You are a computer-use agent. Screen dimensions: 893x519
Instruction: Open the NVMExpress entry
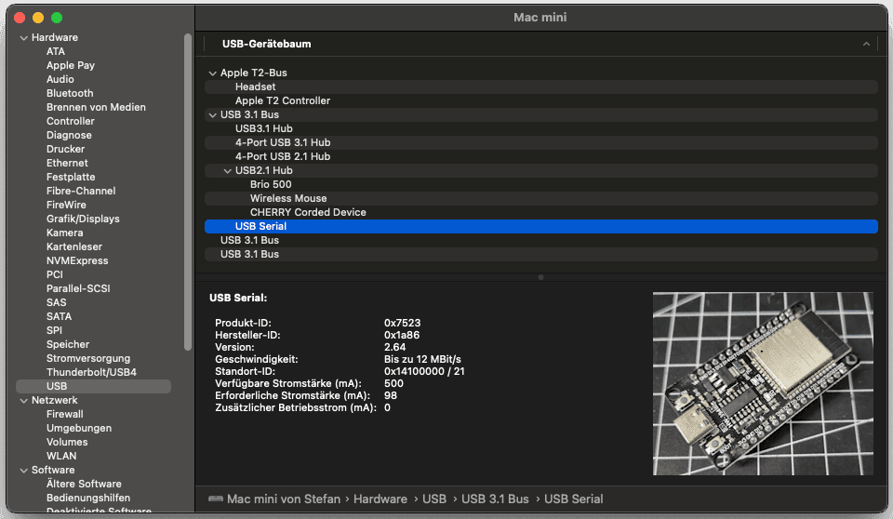(77, 261)
